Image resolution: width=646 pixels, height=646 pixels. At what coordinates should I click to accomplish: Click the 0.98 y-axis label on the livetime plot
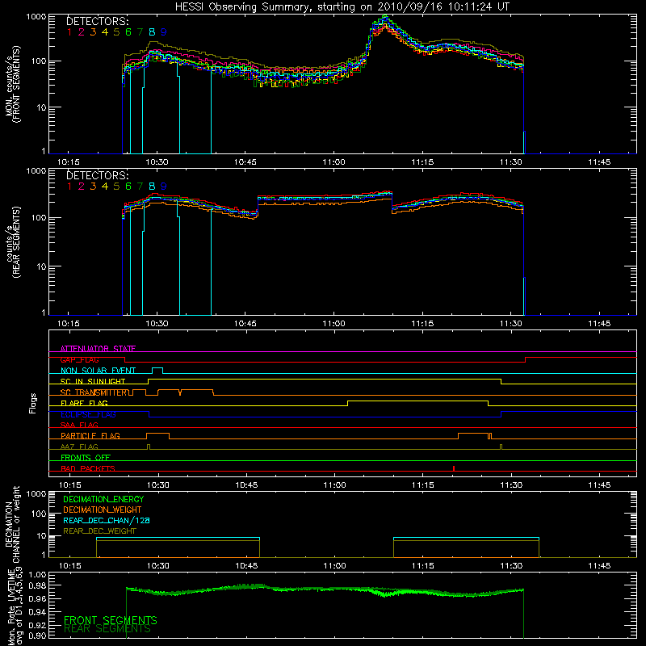coord(37,585)
